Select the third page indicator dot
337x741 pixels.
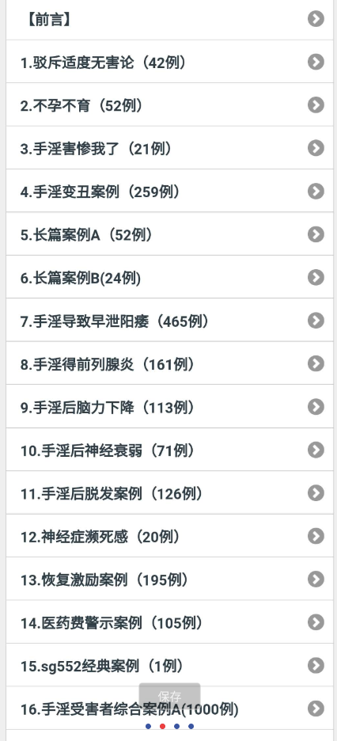[177, 726]
